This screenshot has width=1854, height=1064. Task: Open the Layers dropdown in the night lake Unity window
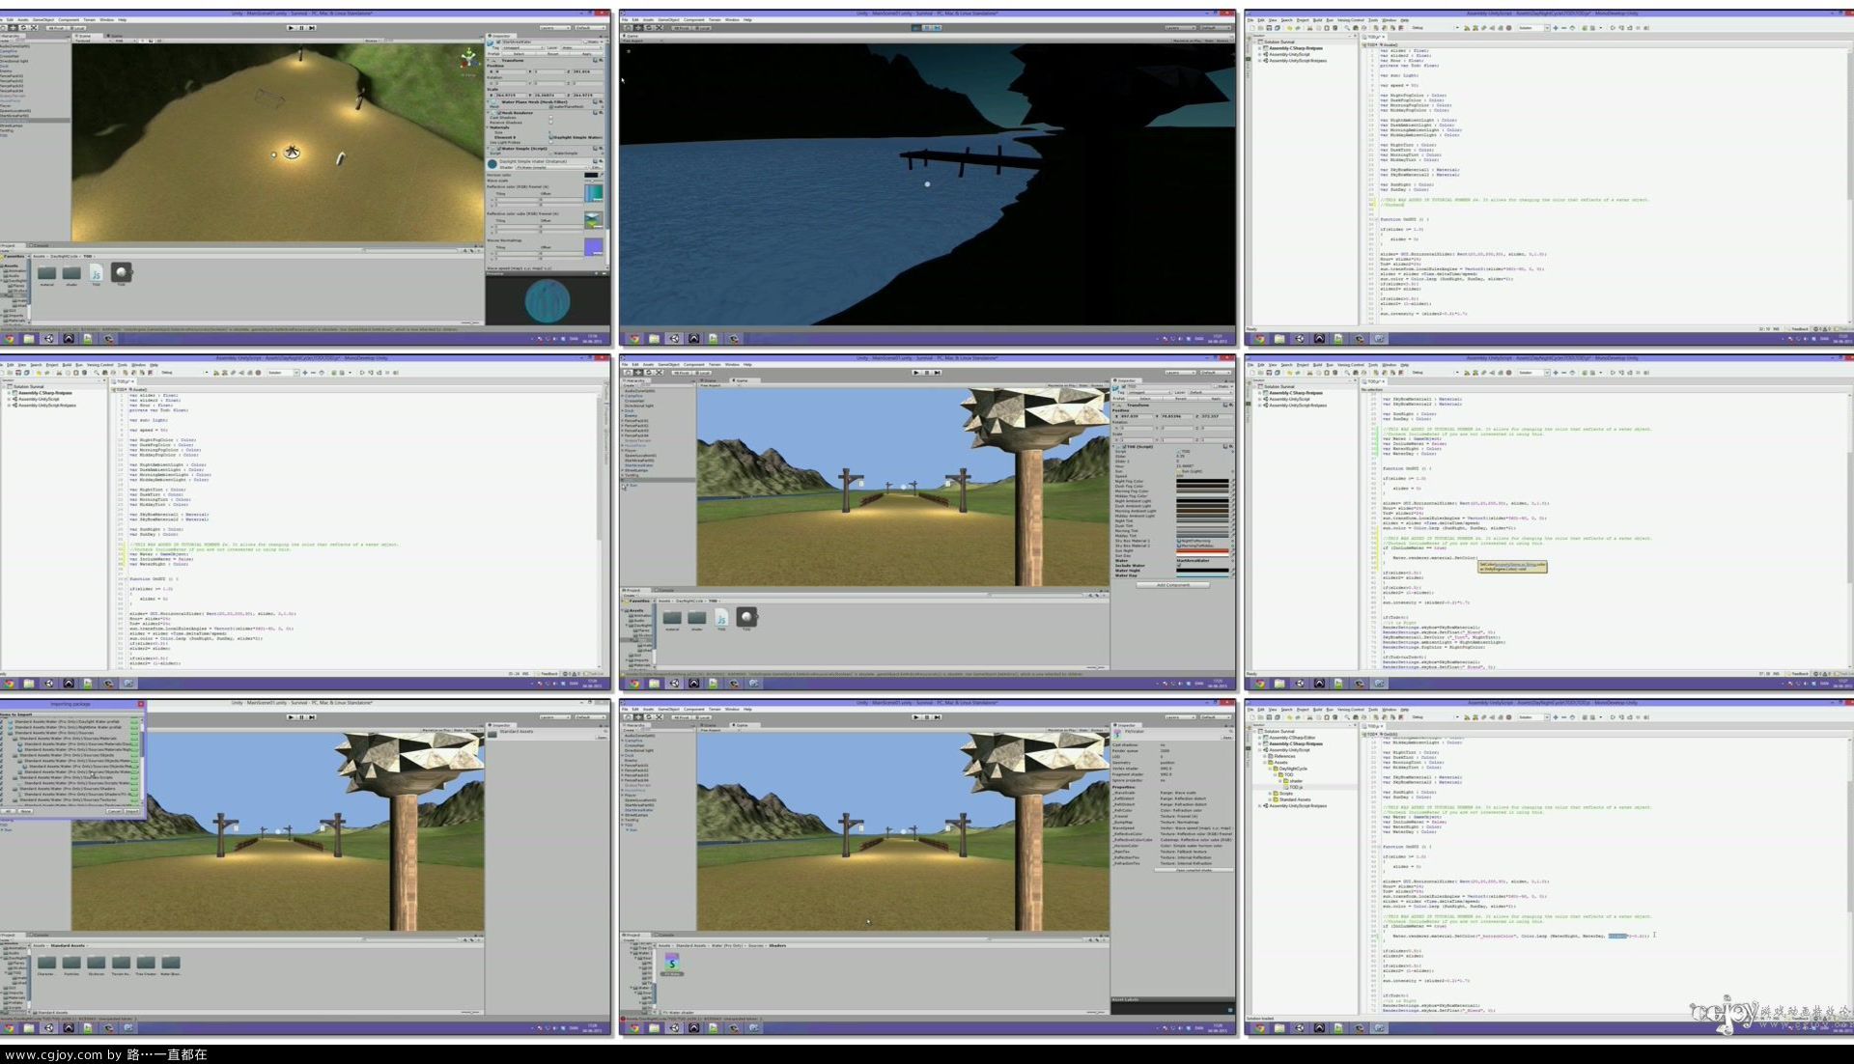click(1181, 28)
